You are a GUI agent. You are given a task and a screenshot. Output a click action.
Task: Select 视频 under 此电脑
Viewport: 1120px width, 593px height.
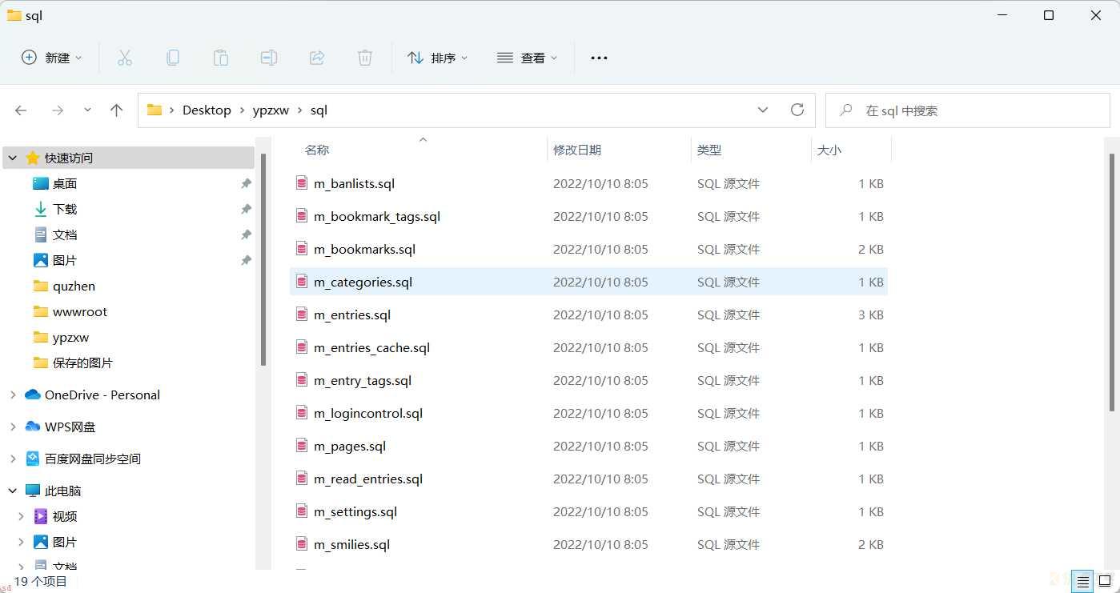[x=64, y=516]
